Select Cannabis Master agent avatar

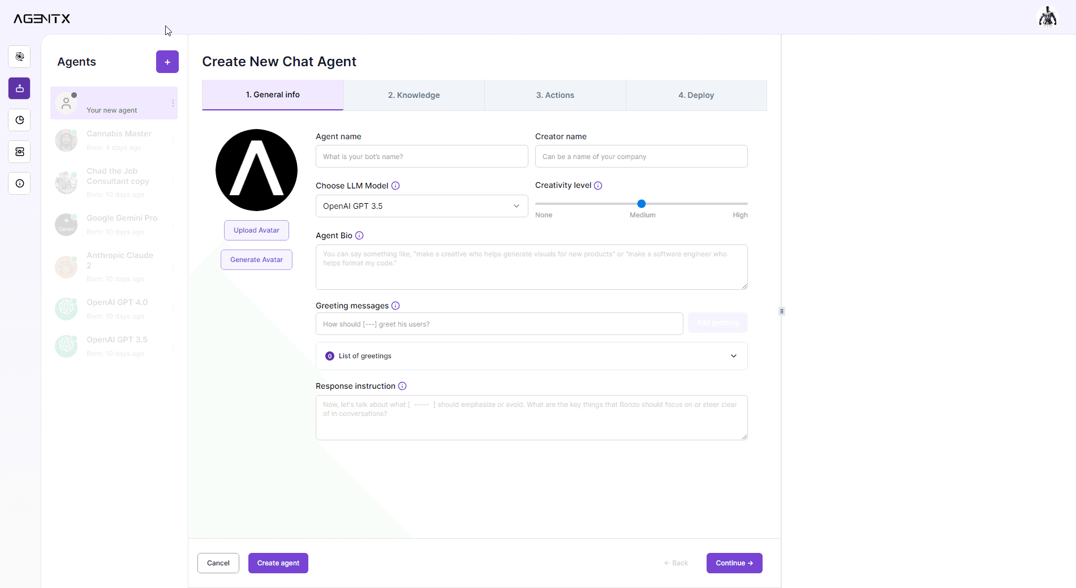click(x=66, y=140)
